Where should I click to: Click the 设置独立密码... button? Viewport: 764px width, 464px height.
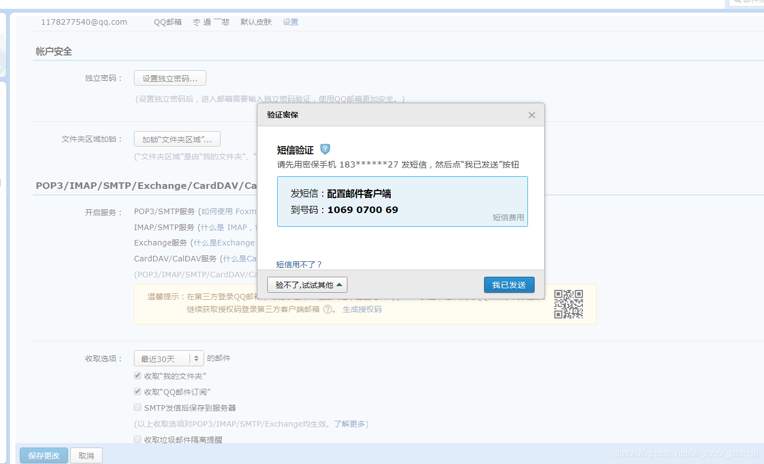(x=170, y=79)
